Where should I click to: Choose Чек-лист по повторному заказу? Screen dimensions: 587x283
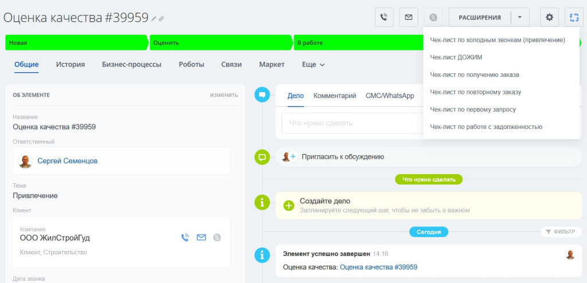(475, 92)
